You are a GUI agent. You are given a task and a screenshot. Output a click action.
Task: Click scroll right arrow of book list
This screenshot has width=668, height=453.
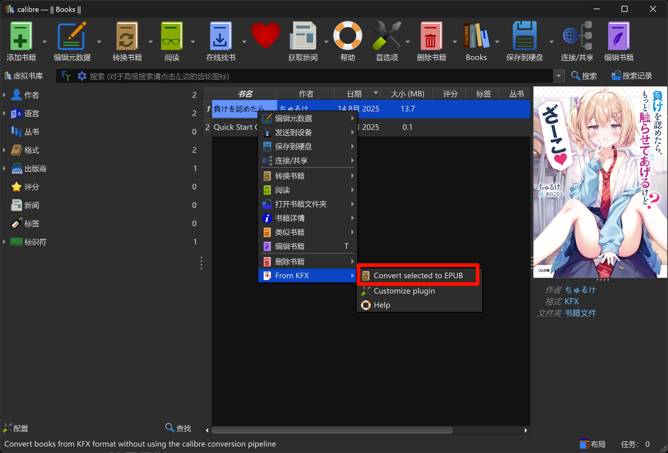click(526, 430)
